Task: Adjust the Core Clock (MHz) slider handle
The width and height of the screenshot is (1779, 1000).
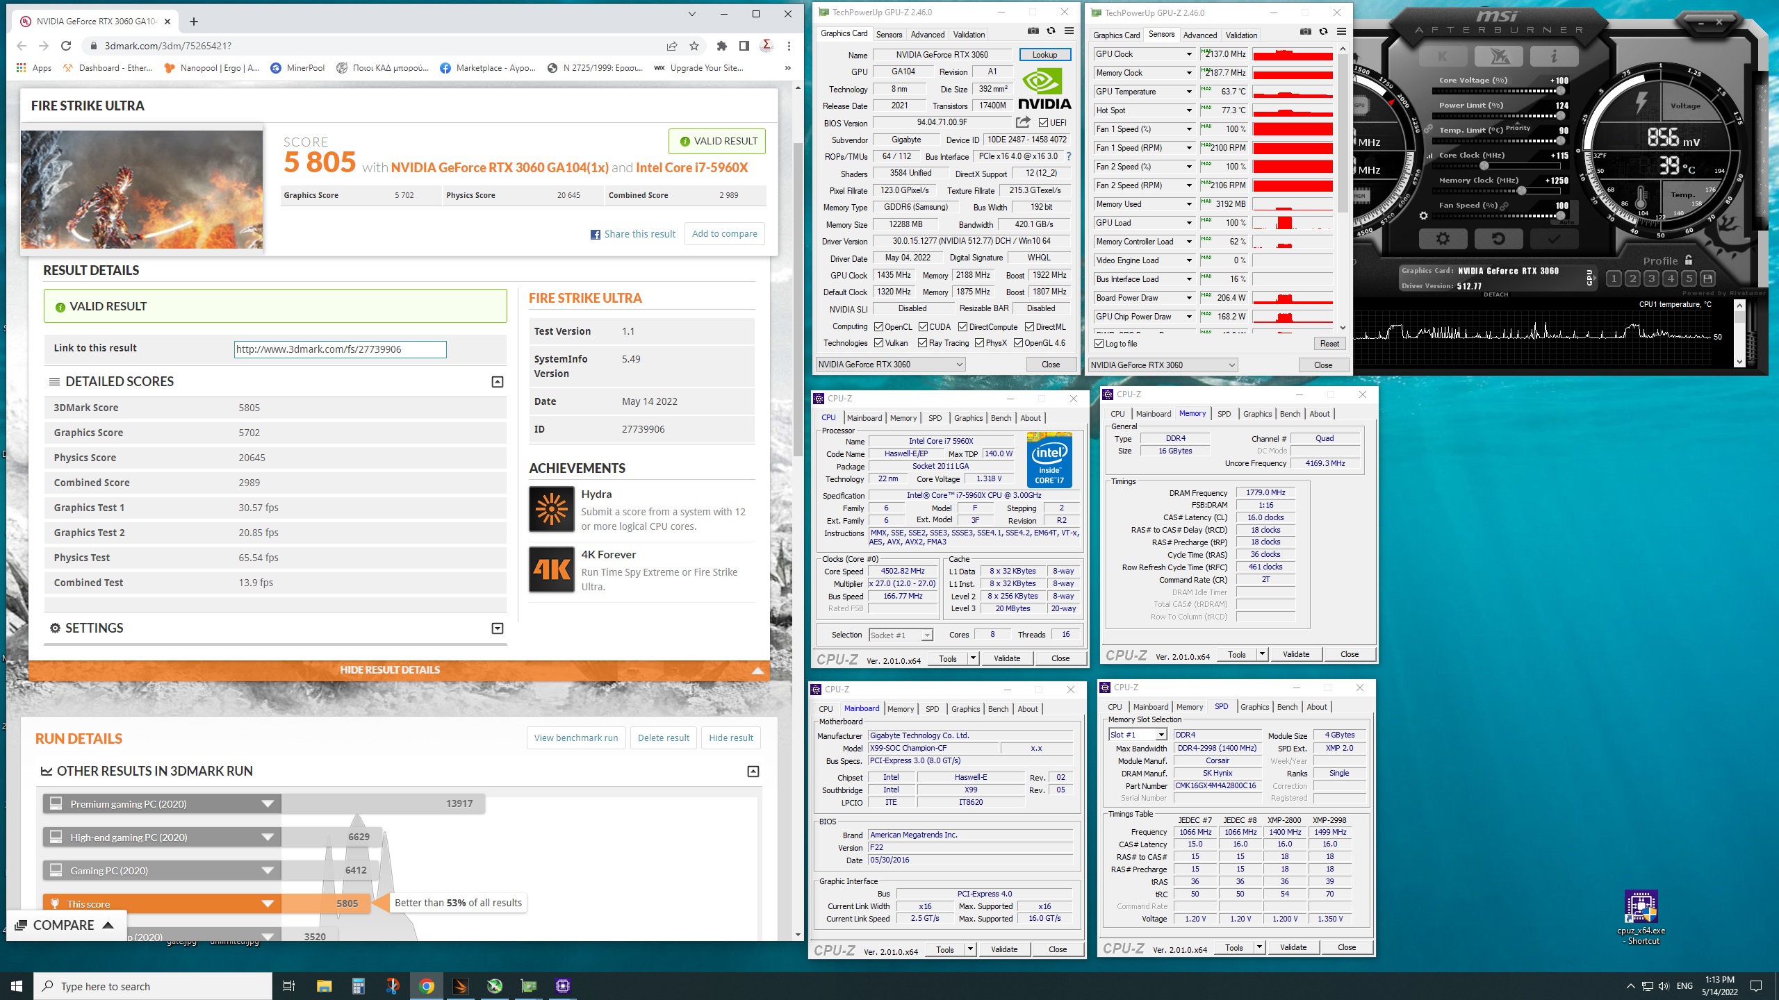Action: click(x=1484, y=166)
